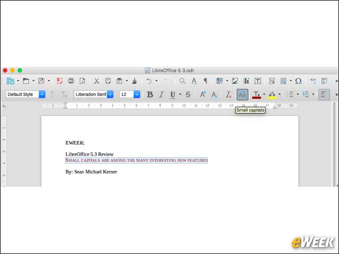Viewport: 339px width, 254px height.
Task: Insert field icon
Action: pos(283,81)
